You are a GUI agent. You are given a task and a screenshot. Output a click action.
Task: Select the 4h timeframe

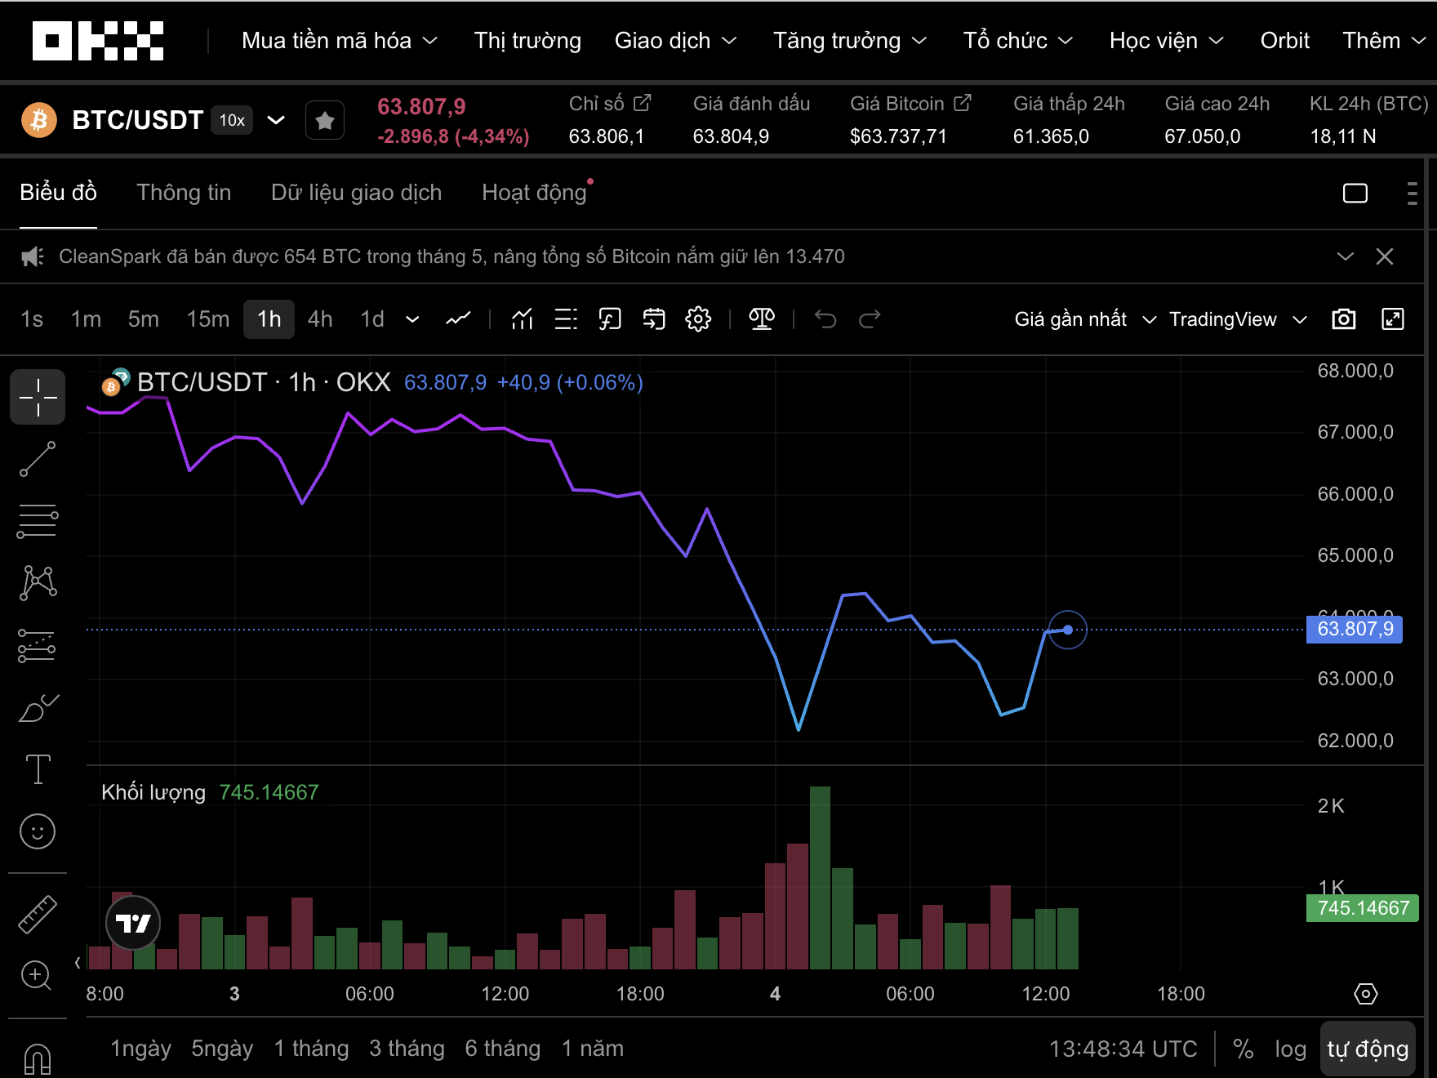tap(320, 319)
